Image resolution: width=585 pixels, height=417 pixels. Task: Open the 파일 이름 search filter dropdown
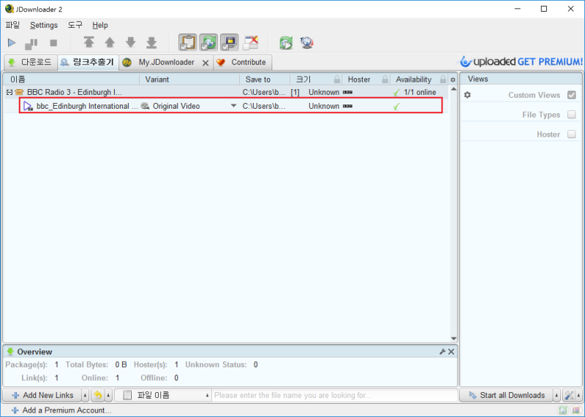tap(162, 395)
